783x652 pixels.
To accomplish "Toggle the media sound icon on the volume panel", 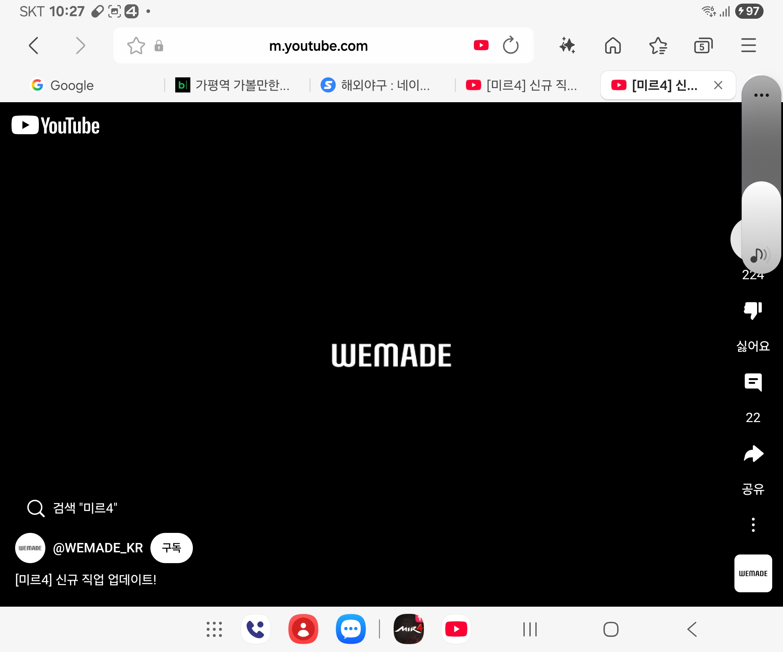I will tap(759, 255).
